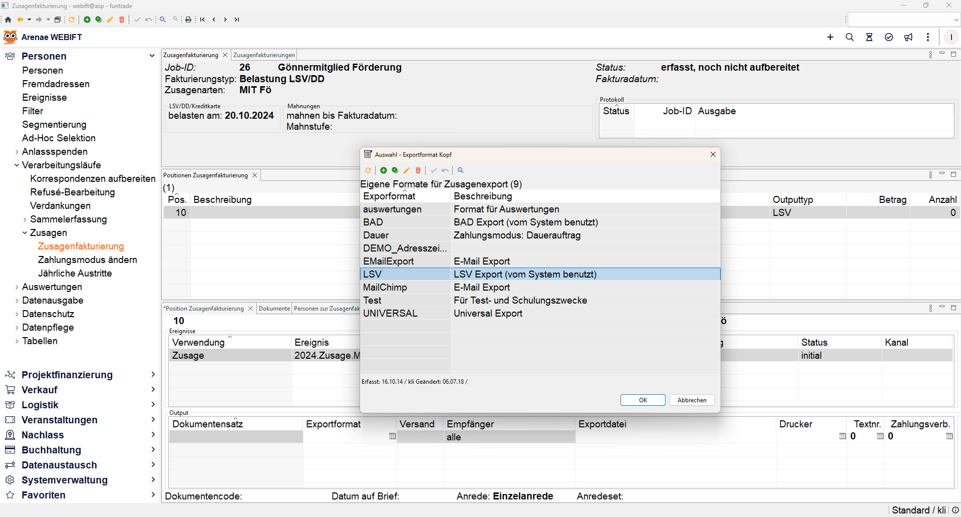The height and width of the screenshot is (517, 961).
Task: Click the red trash icon in the dialog toolbar
Action: 418,170
